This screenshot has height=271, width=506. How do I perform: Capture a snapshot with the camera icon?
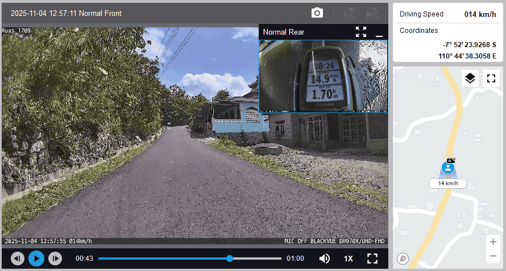pos(317,13)
